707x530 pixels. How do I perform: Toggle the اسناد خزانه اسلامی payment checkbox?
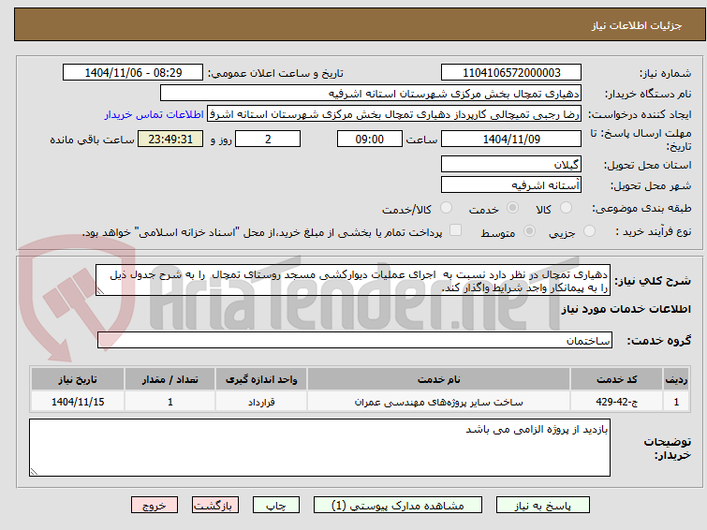456,230
